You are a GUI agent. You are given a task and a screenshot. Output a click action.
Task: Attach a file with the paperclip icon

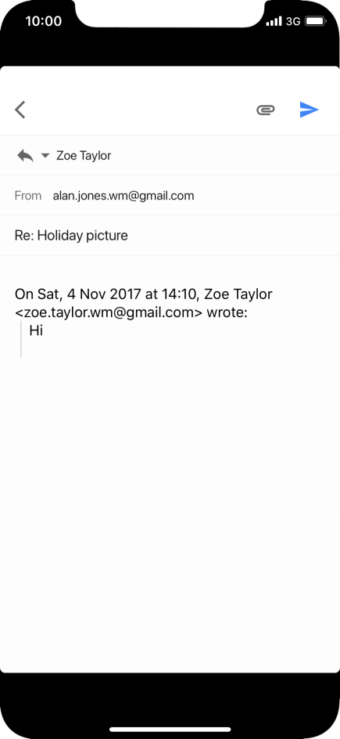pos(265,110)
